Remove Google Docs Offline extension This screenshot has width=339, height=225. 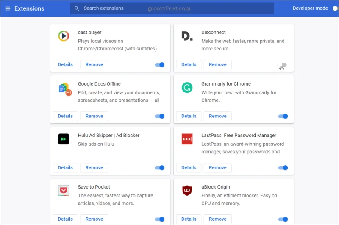point(94,116)
